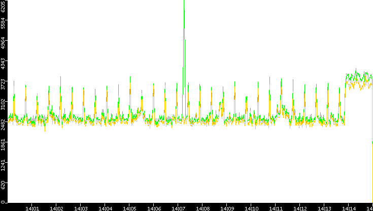
Task: Select the 14:05 label on the time axis
Action: point(129,208)
